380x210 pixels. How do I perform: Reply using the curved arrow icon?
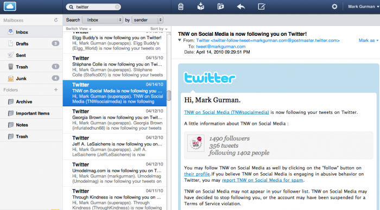click(x=241, y=7)
